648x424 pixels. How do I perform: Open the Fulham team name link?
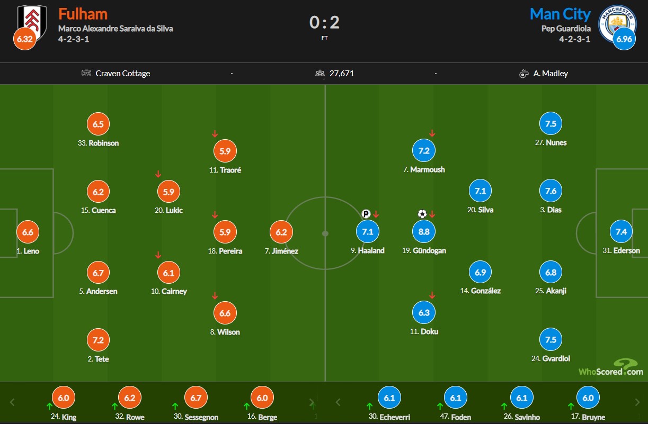click(83, 14)
